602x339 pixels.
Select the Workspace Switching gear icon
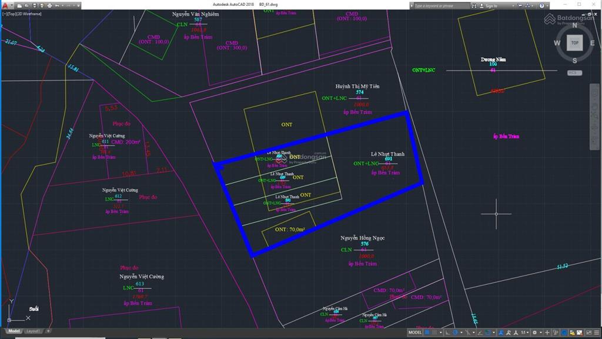[x=535, y=333]
